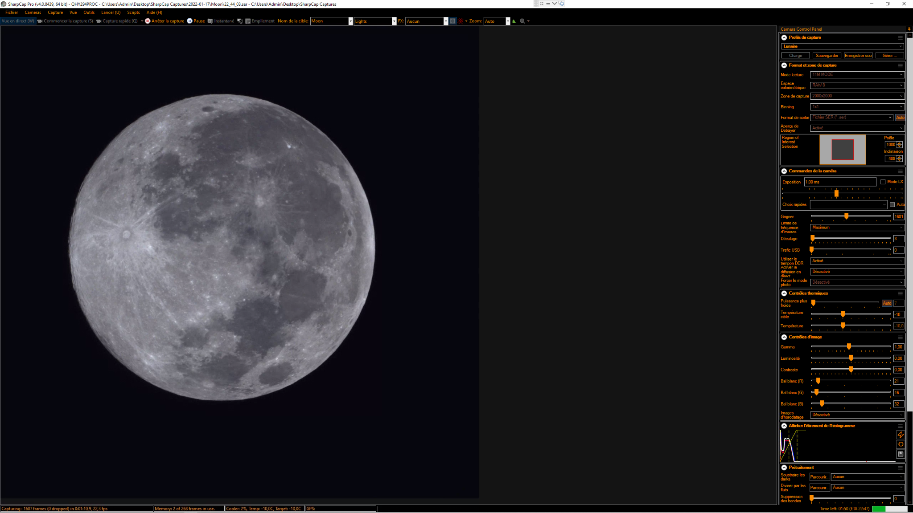The height and width of the screenshot is (513, 913).
Task: Open the Zone de capture 2000x2000 dropdown
Action: (x=857, y=96)
